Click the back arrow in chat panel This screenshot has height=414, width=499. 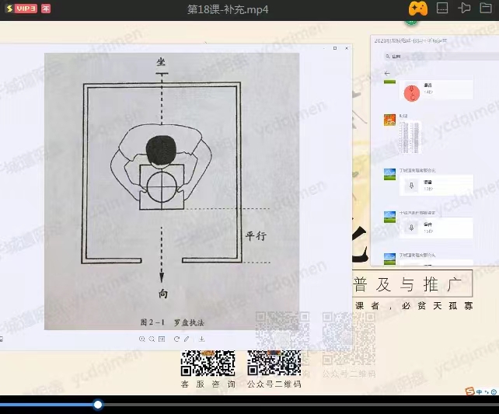[387, 73]
